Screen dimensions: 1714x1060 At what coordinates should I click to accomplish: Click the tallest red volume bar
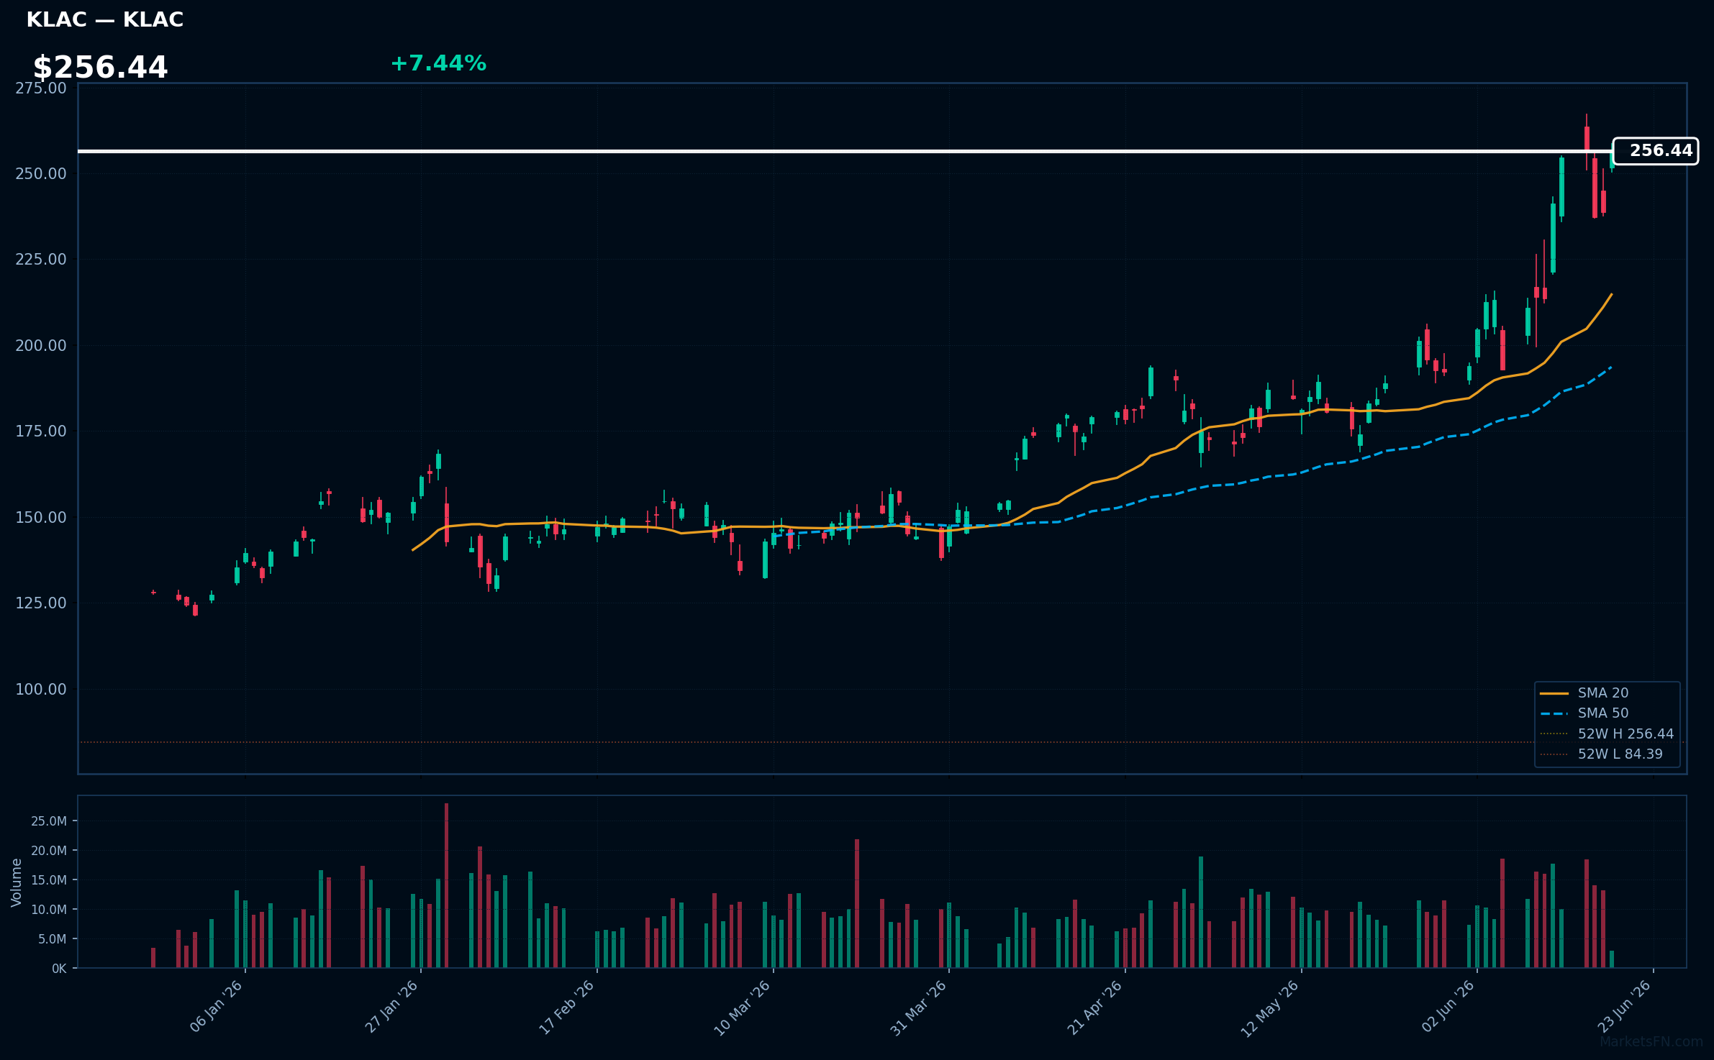(446, 885)
